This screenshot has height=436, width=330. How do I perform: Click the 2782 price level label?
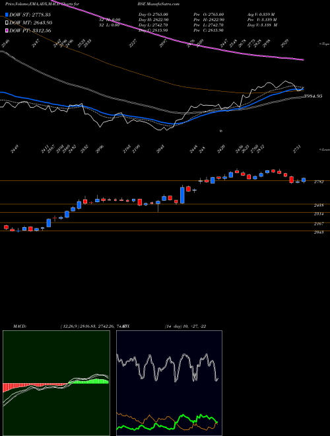[x=319, y=182]
